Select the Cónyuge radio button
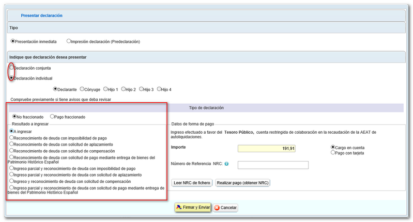The image size is (413, 222). [81, 89]
